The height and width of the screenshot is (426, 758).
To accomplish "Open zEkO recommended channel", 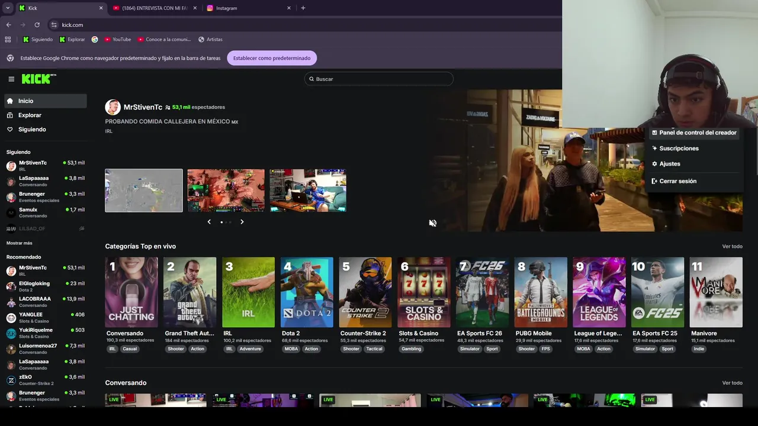I will (46, 380).
